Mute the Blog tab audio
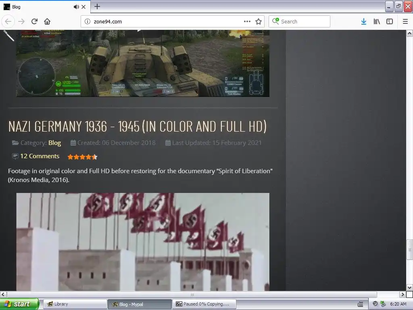Screen dimensions: 413x310 76,7
